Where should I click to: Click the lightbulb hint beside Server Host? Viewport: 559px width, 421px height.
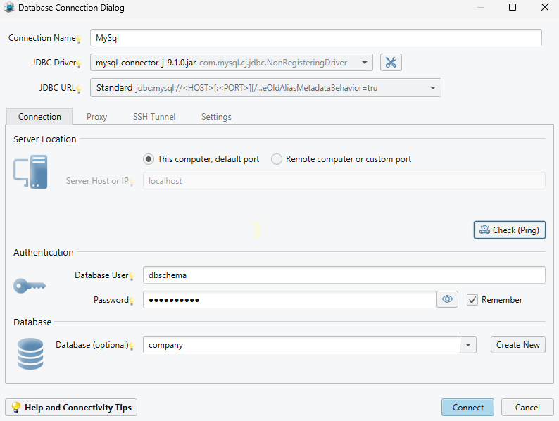coord(132,182)
